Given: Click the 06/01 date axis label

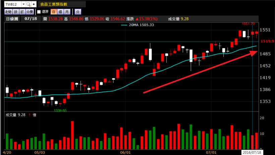Looking at the screenshot, I should (125, 152).
